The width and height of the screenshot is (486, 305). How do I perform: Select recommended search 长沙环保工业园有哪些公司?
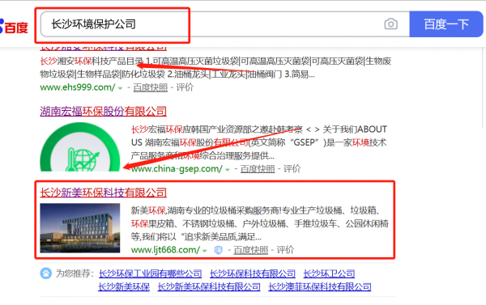click(151, 273)
